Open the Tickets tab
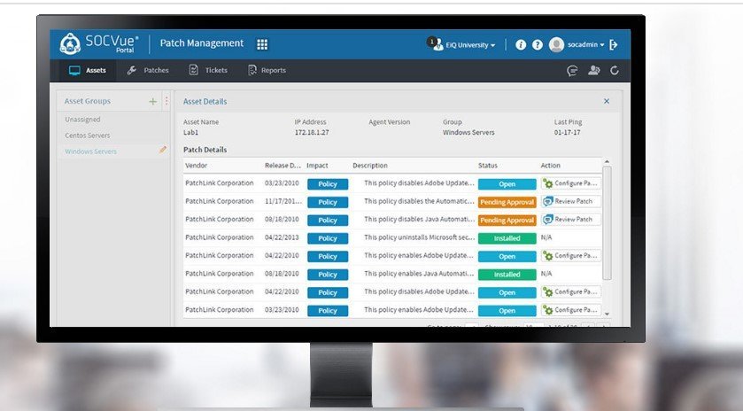Screen dimensions: 743x411 pos(208,71)
